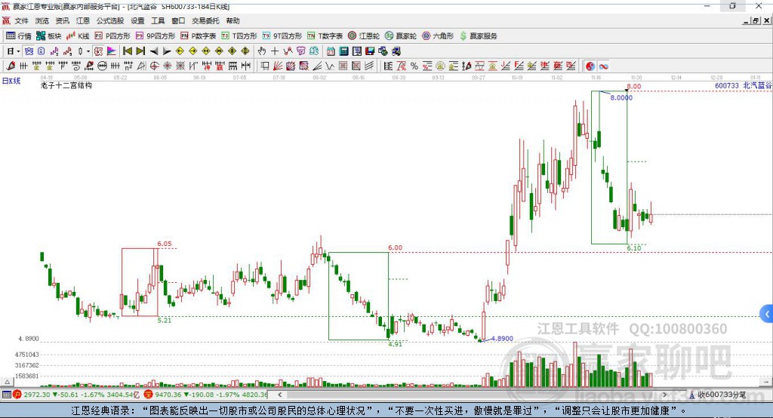Open the 文件 menu
Screen dimensions: 773x418
pos(21,20)
